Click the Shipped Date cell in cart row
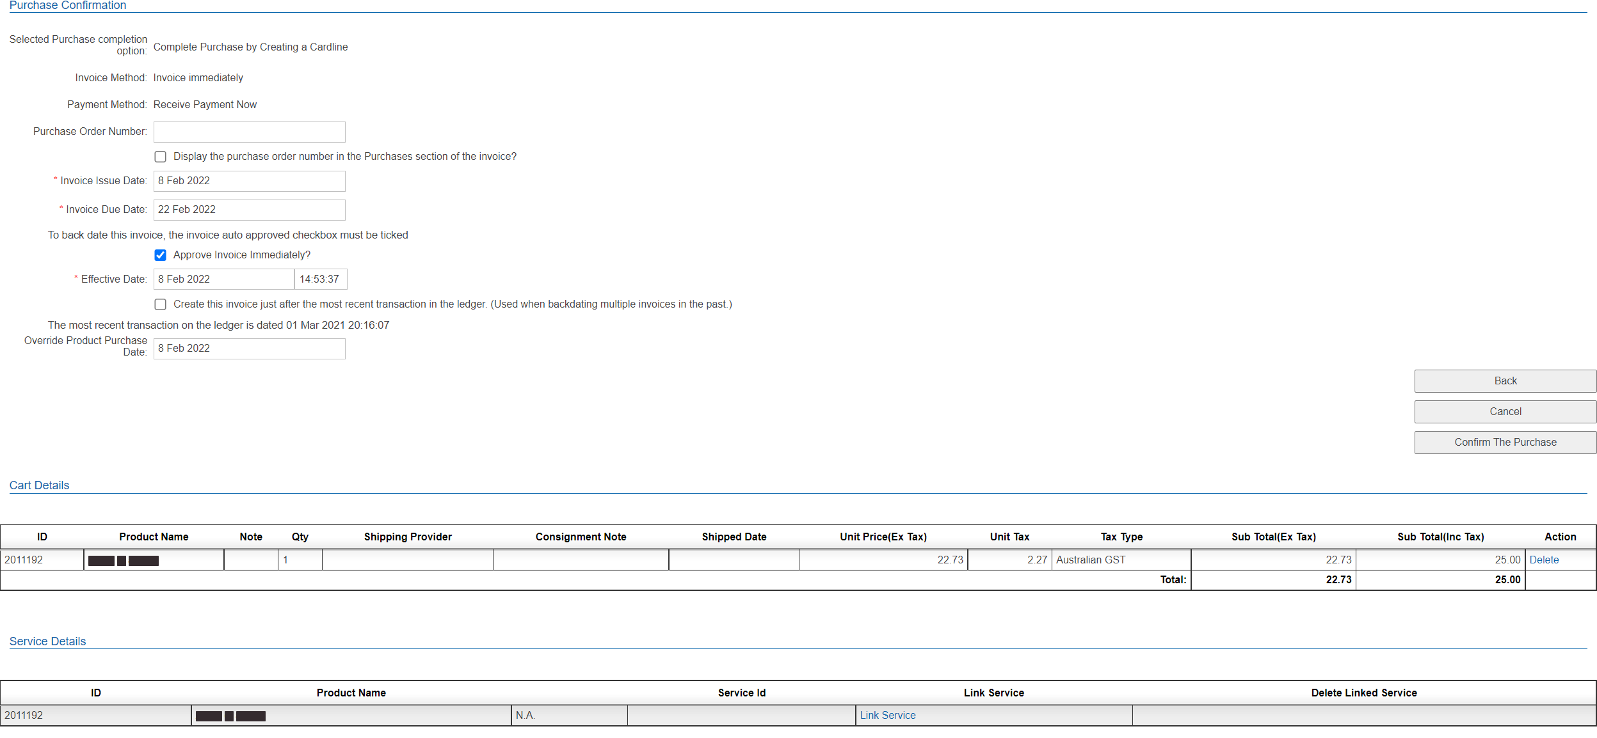This screenshot has width=1597, height=738. (x=734, y=560)
